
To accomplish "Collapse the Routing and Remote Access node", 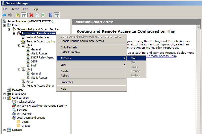I will click(14, 34).
